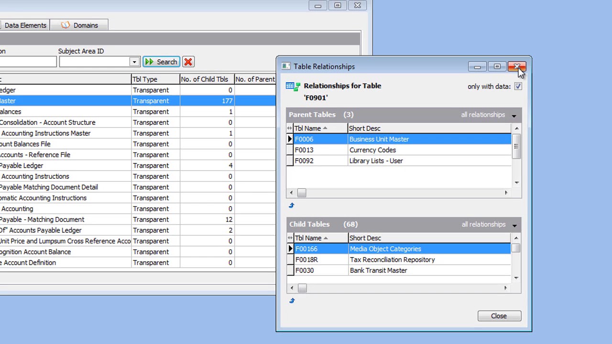Switch to the Data Elements tab
The image size is (612, 344).
point(25,25)
